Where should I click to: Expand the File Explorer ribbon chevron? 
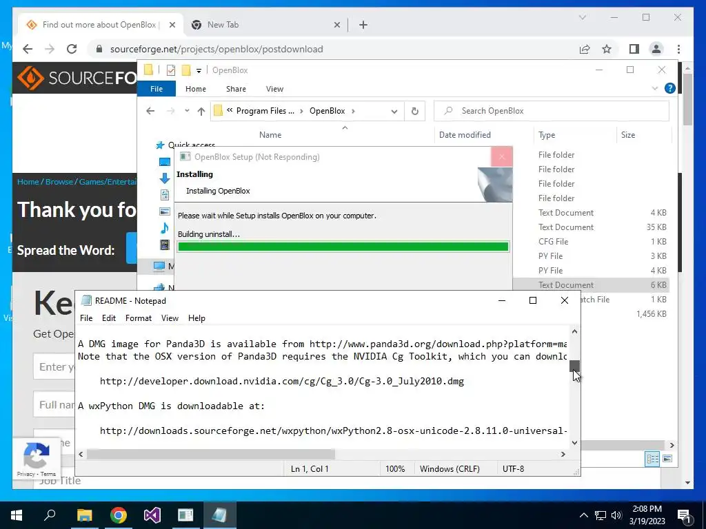[x=655, y=89]
